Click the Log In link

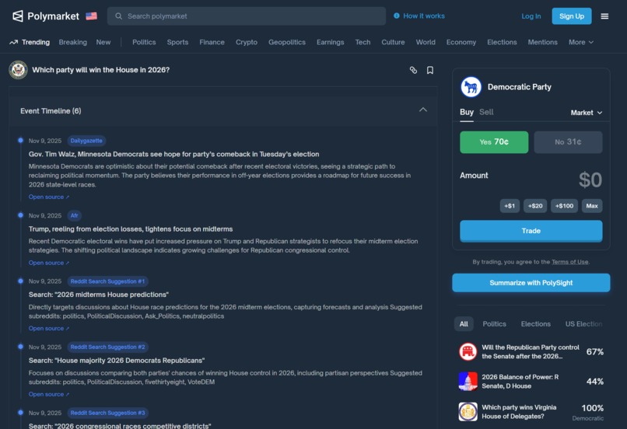tap(531, 16)
